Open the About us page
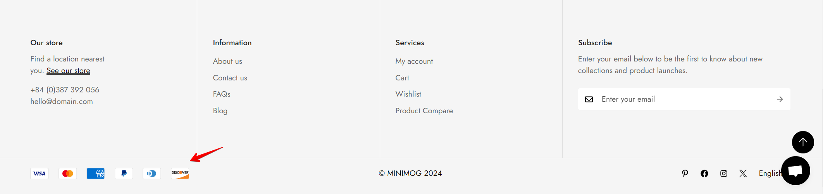 tap(227, 61)
